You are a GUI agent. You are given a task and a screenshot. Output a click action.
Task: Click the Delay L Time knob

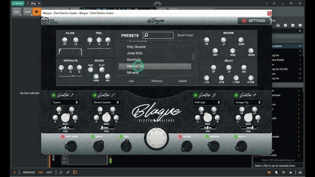[236, 78]
